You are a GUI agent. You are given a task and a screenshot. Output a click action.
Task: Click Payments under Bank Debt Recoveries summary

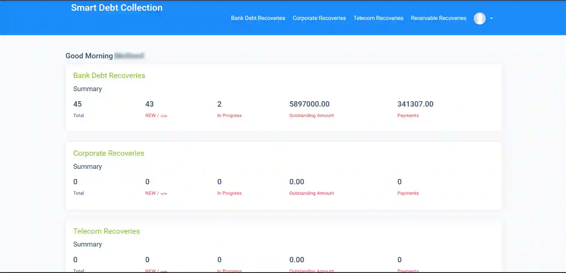408,116
